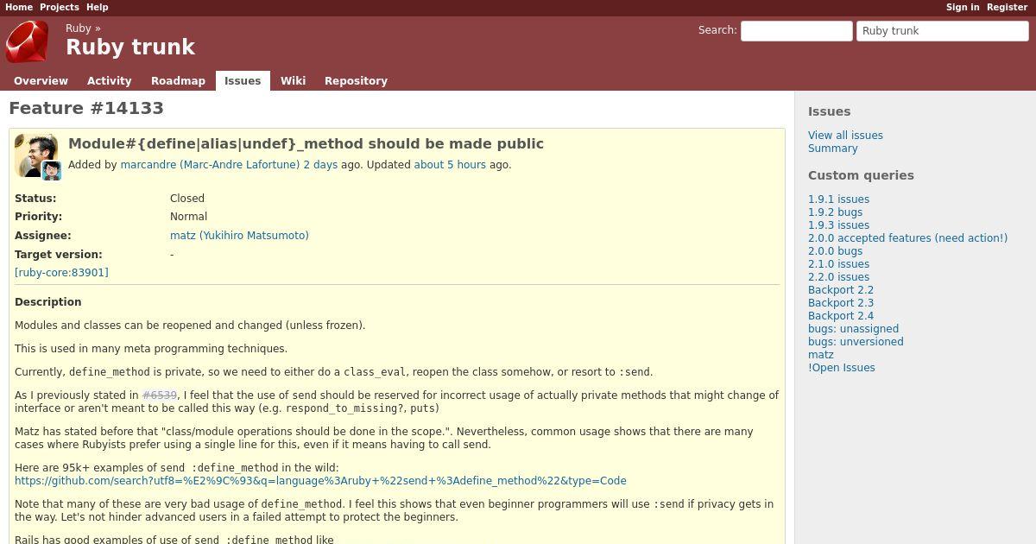The width and height of the screenshot is (1036, 544).
Task: Go to the Ruby parent project breadcrumb
Action: pos(79,28)
